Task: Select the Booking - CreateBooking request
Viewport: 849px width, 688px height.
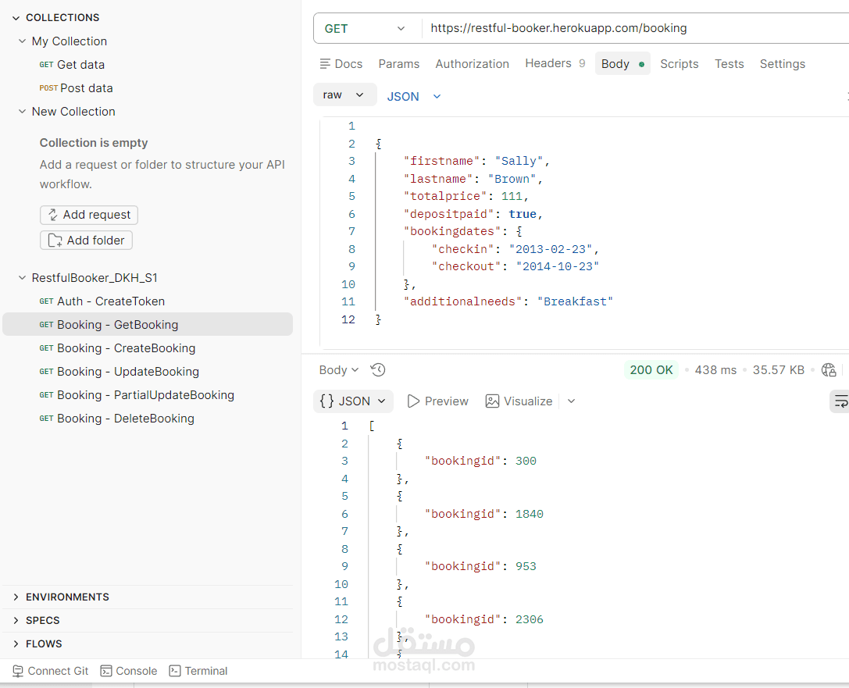Action: pyautogui.click(x=126, y=348)
